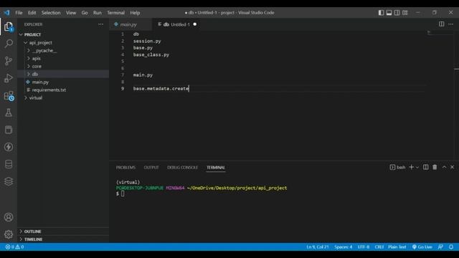Collapse the PROJECT root folder
Viewport: 459px width, 258px height.
tap(21, 34)
